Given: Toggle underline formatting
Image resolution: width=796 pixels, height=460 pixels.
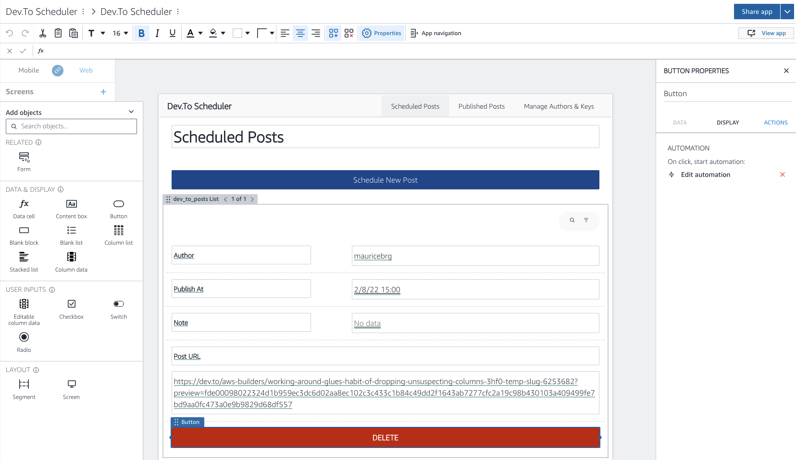Looking at the screenshot, I should [173, 33].
